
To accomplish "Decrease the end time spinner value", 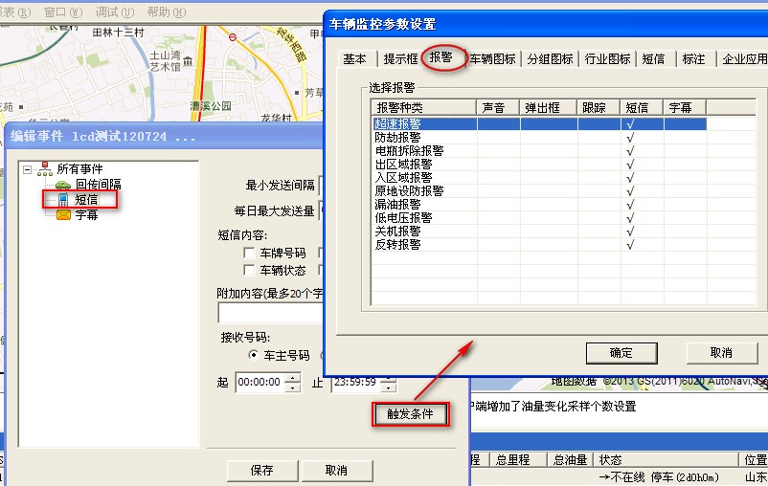I will pyautogui.click(x=388, y=387).
